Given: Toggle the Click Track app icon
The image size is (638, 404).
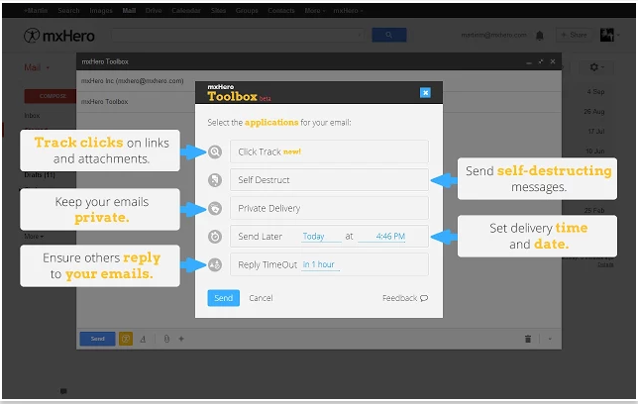Looking at the screenshot, I should pos(215,151).
